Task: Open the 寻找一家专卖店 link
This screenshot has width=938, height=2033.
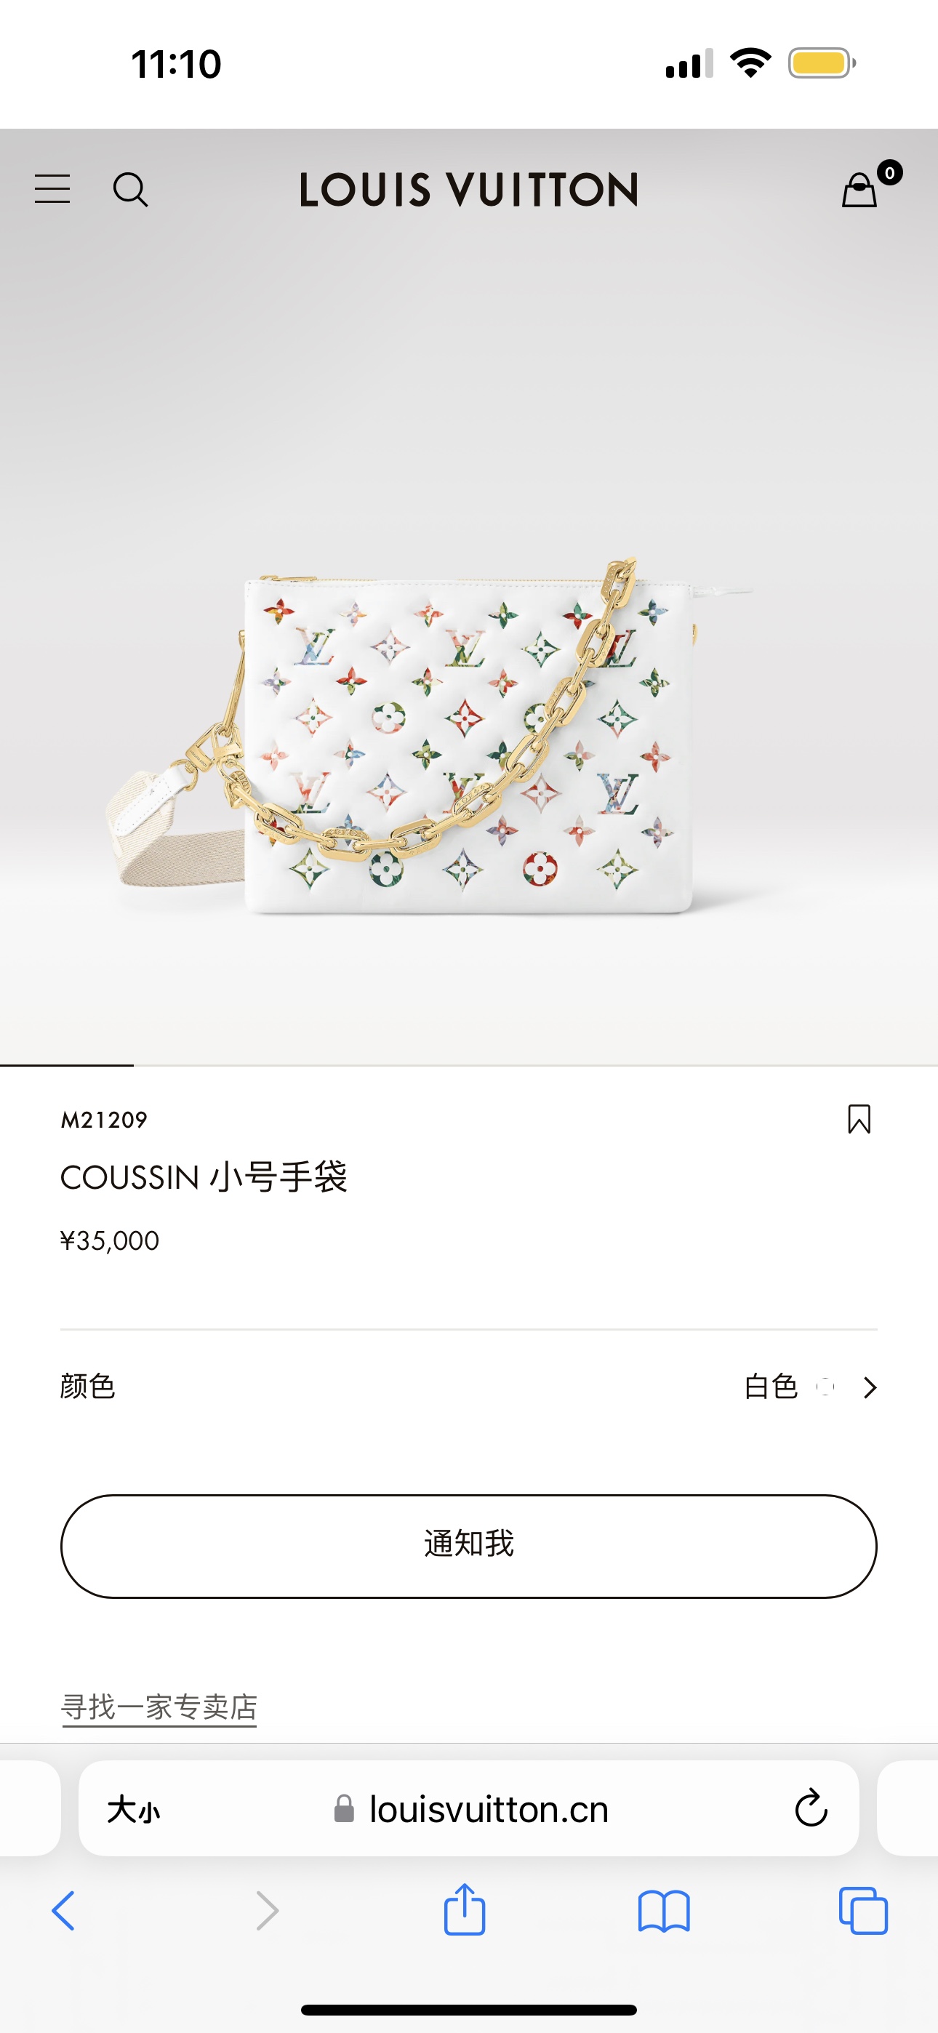Action: tap(159, 1707)
